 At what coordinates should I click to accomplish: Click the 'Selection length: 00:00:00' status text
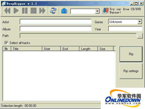tap(19, 106)
